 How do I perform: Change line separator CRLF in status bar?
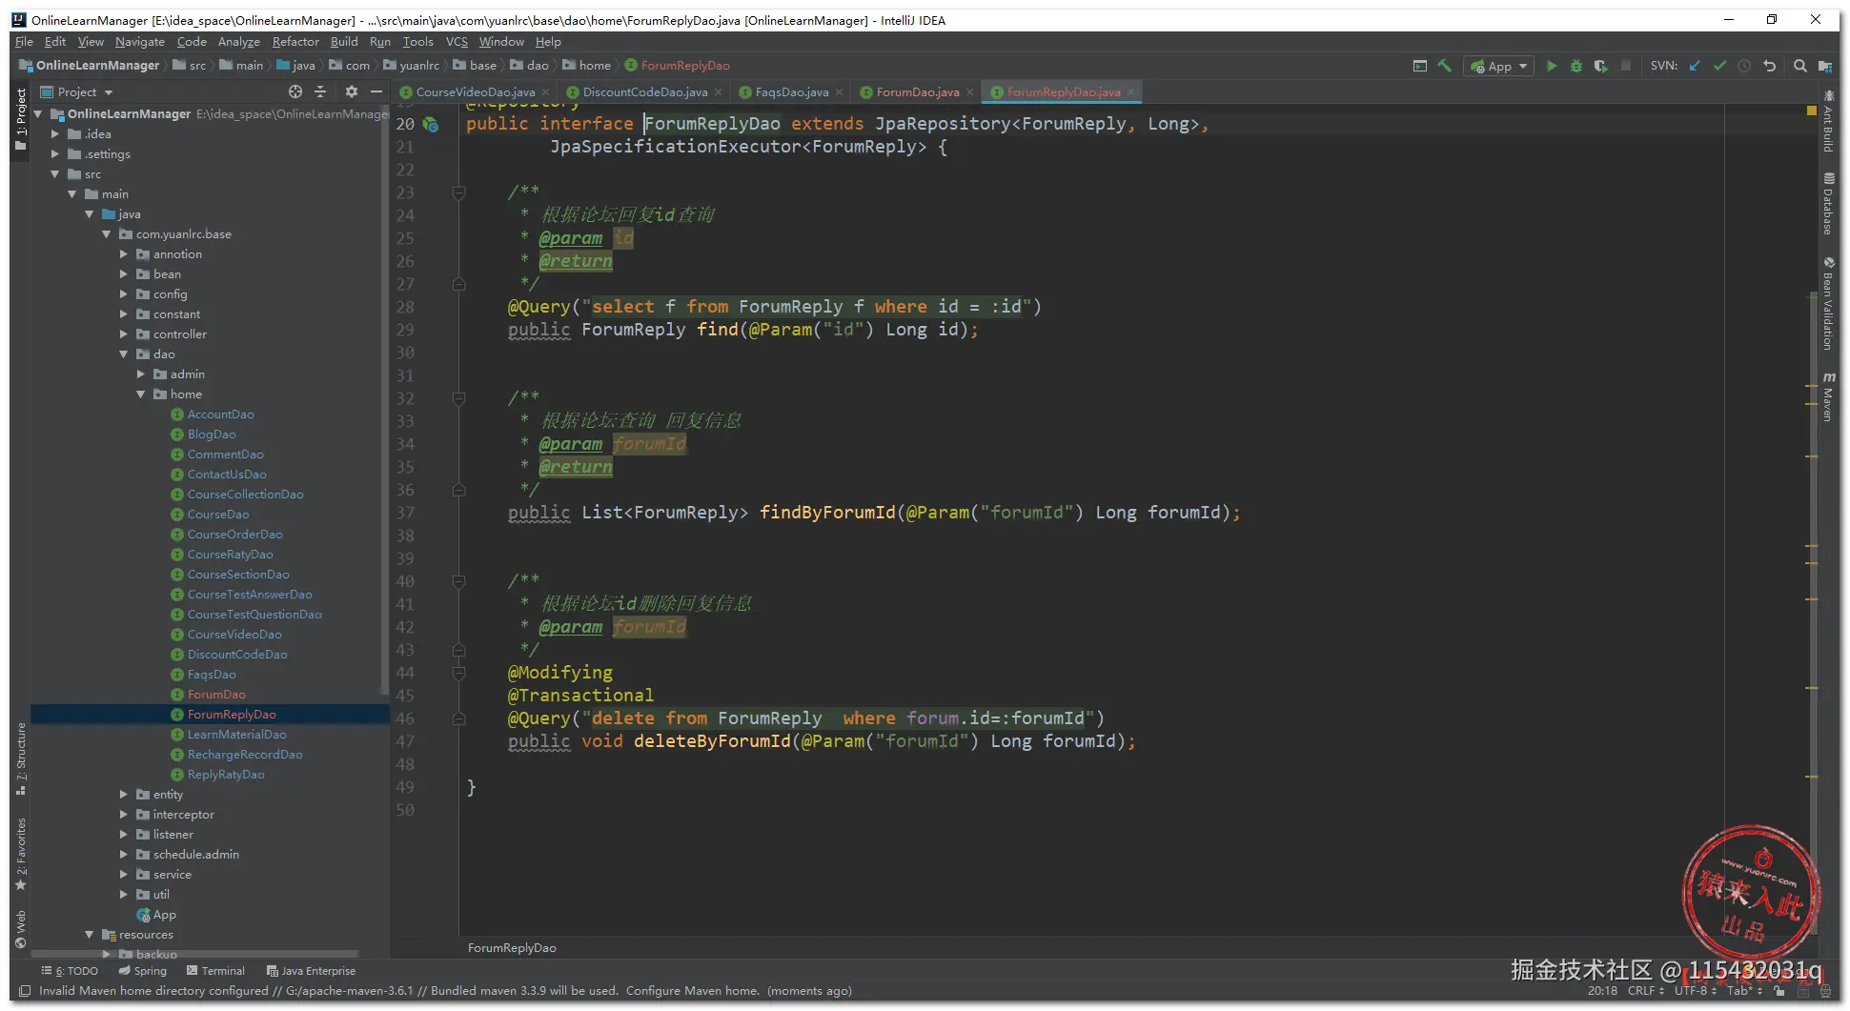pyautogui.click(x=1646, y=991)
